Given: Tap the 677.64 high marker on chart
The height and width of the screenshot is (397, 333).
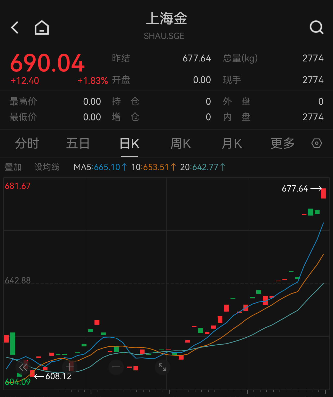Looking at the screenshot, I should pos(295,189).
